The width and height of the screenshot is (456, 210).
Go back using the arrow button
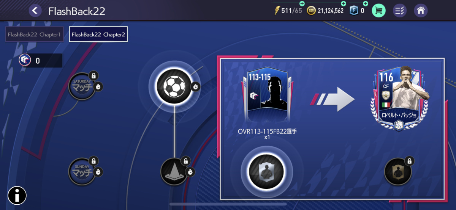pyautogui.click(x=35, y=10)
